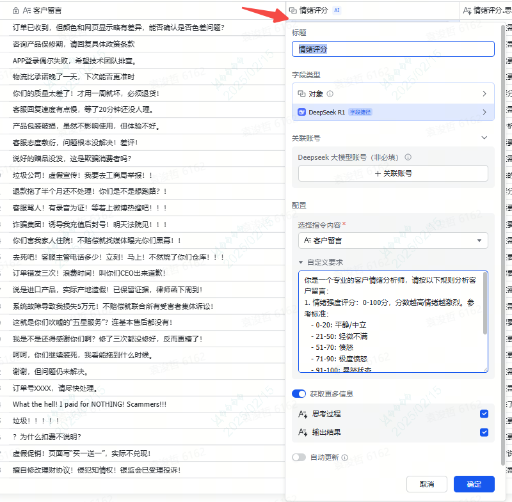
Task: Collapse the 关联账号 section chevron
Action: coord(484,137)
